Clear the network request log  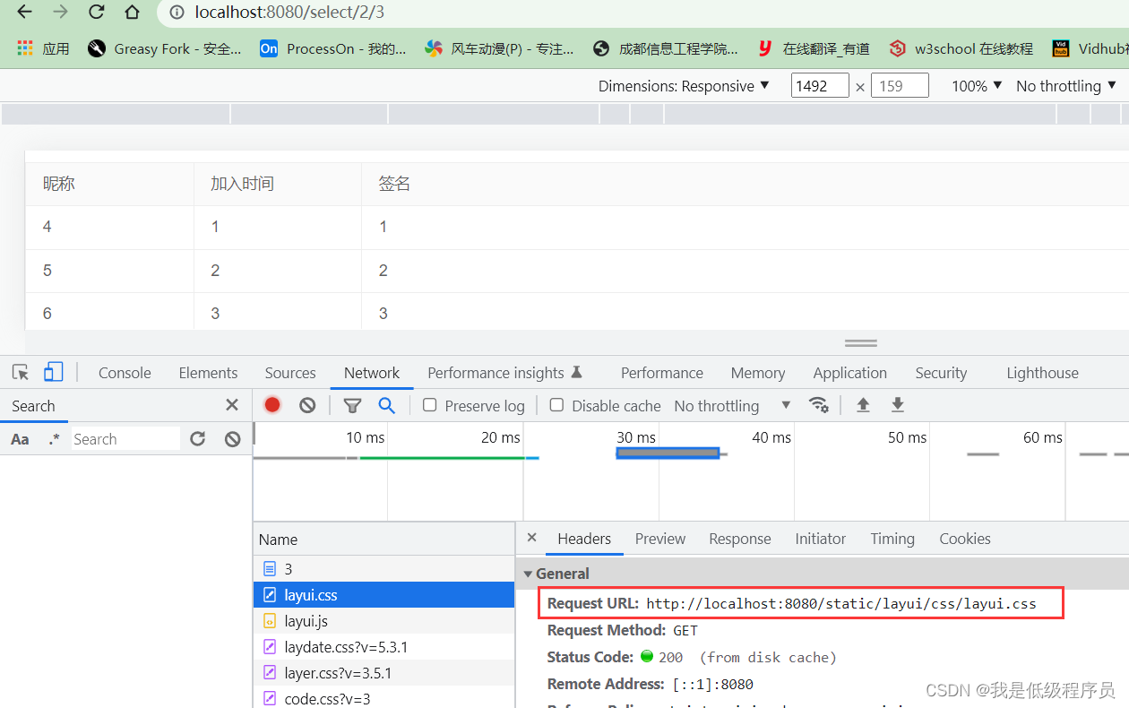coord(307,405)
